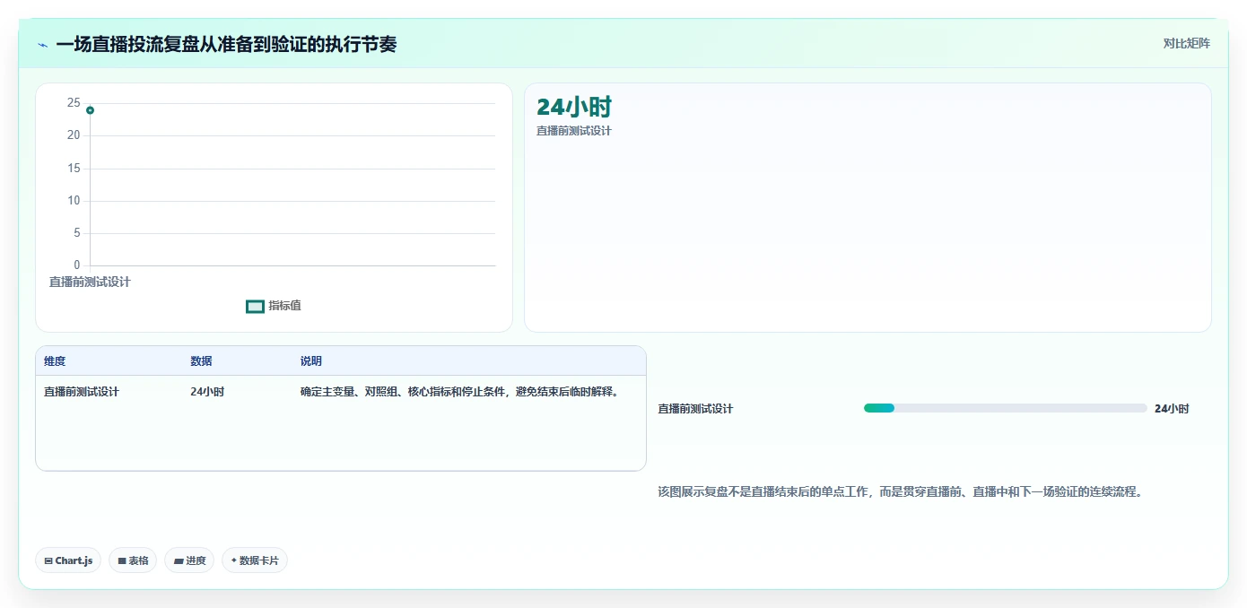Click the 直播前测试设计 progress bar
Viewport: 1247px width, 608px height.
(x=1005, y=408)
